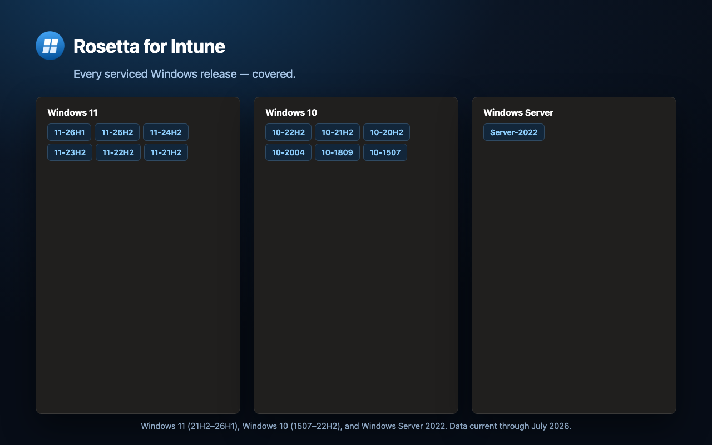The height and width of the screenshot is (445, 712).
Task: Click the Rosetta for Intune logo icon
Action: 50,46
